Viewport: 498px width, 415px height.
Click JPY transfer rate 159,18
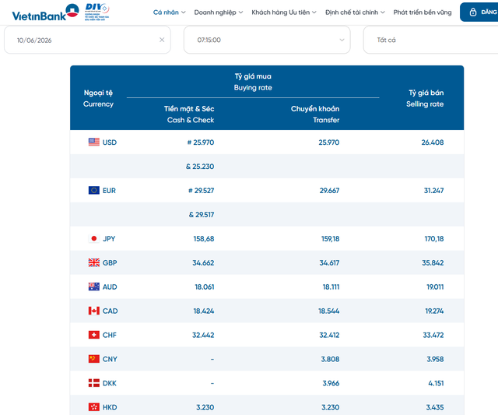pyautogui.click(x=330, y=238)
